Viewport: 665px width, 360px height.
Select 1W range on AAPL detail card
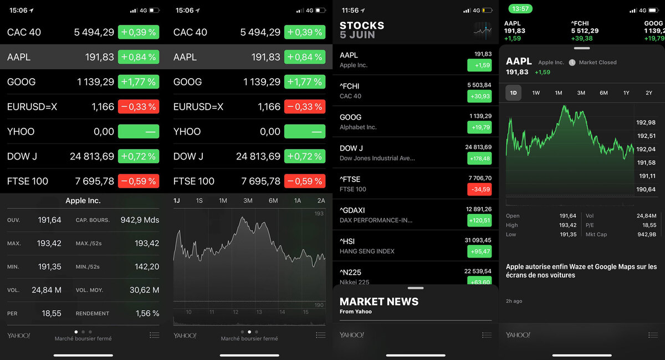[x=536, y=93]
